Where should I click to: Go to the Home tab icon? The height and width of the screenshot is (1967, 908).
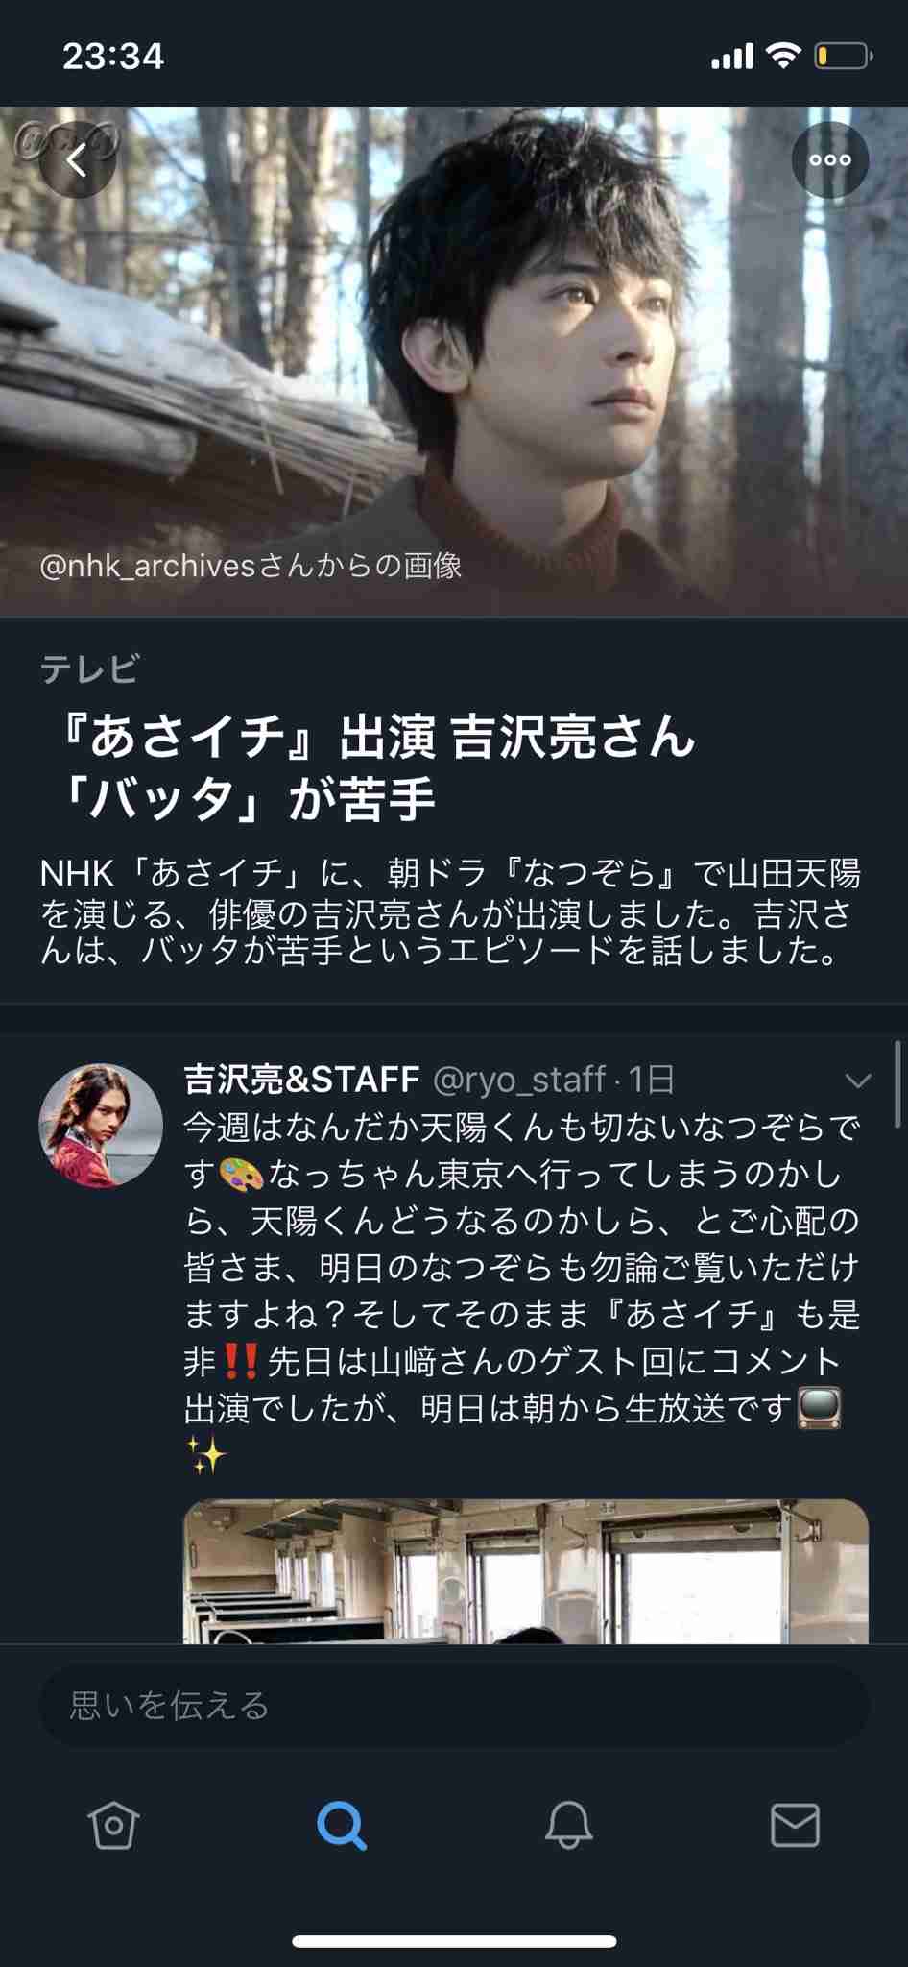[114, 1825]
